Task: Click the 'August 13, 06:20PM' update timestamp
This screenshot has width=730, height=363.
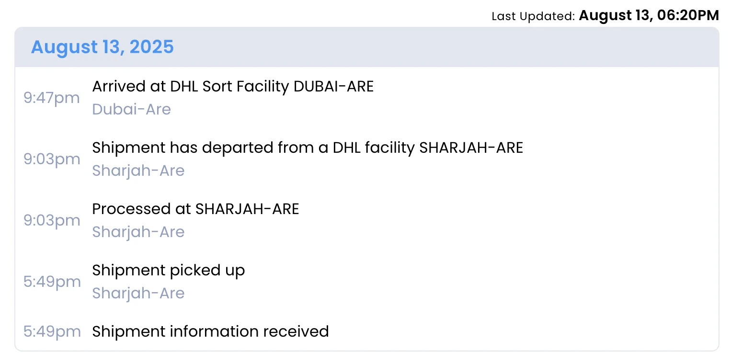Action: click(649, 16)
